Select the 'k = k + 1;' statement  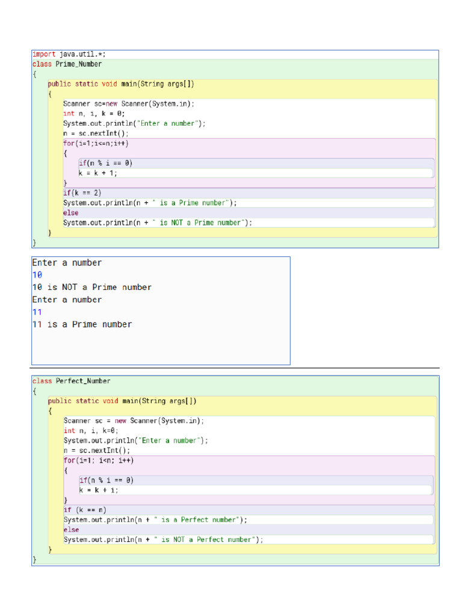tap(97, 173)
